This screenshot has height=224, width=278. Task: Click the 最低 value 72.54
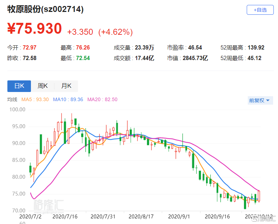(x=83, y=58)
